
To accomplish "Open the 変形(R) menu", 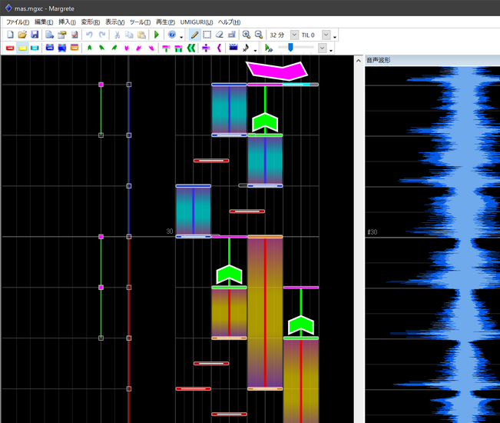I will (x=90, y=22).
